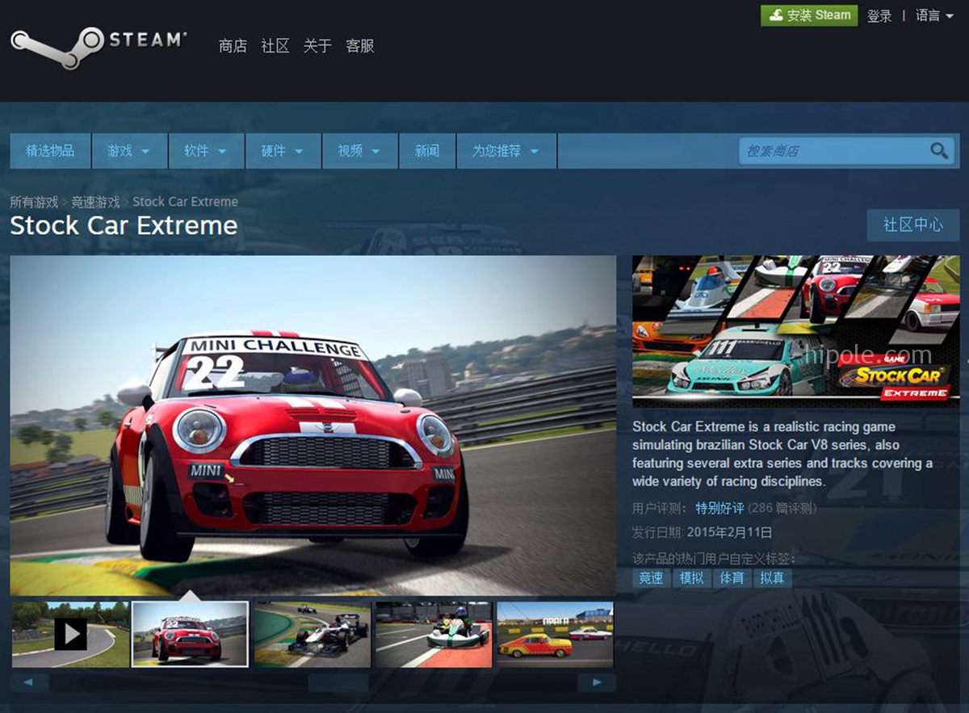Open the 关于 about page
Screen dimensions: 969x713
[317, 46]
